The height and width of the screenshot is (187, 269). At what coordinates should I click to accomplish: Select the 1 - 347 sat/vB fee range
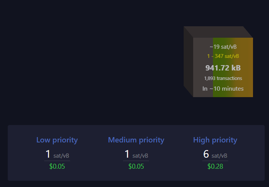click(x=223, y=56)
